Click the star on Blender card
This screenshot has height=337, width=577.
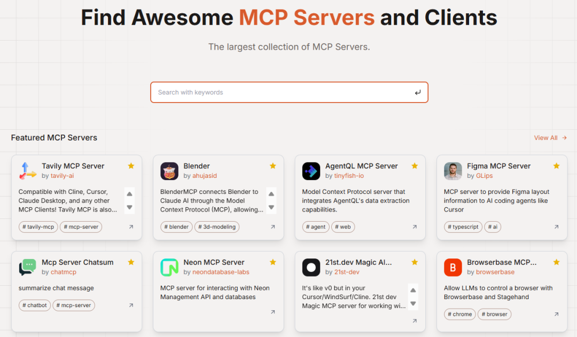[272, 166]
